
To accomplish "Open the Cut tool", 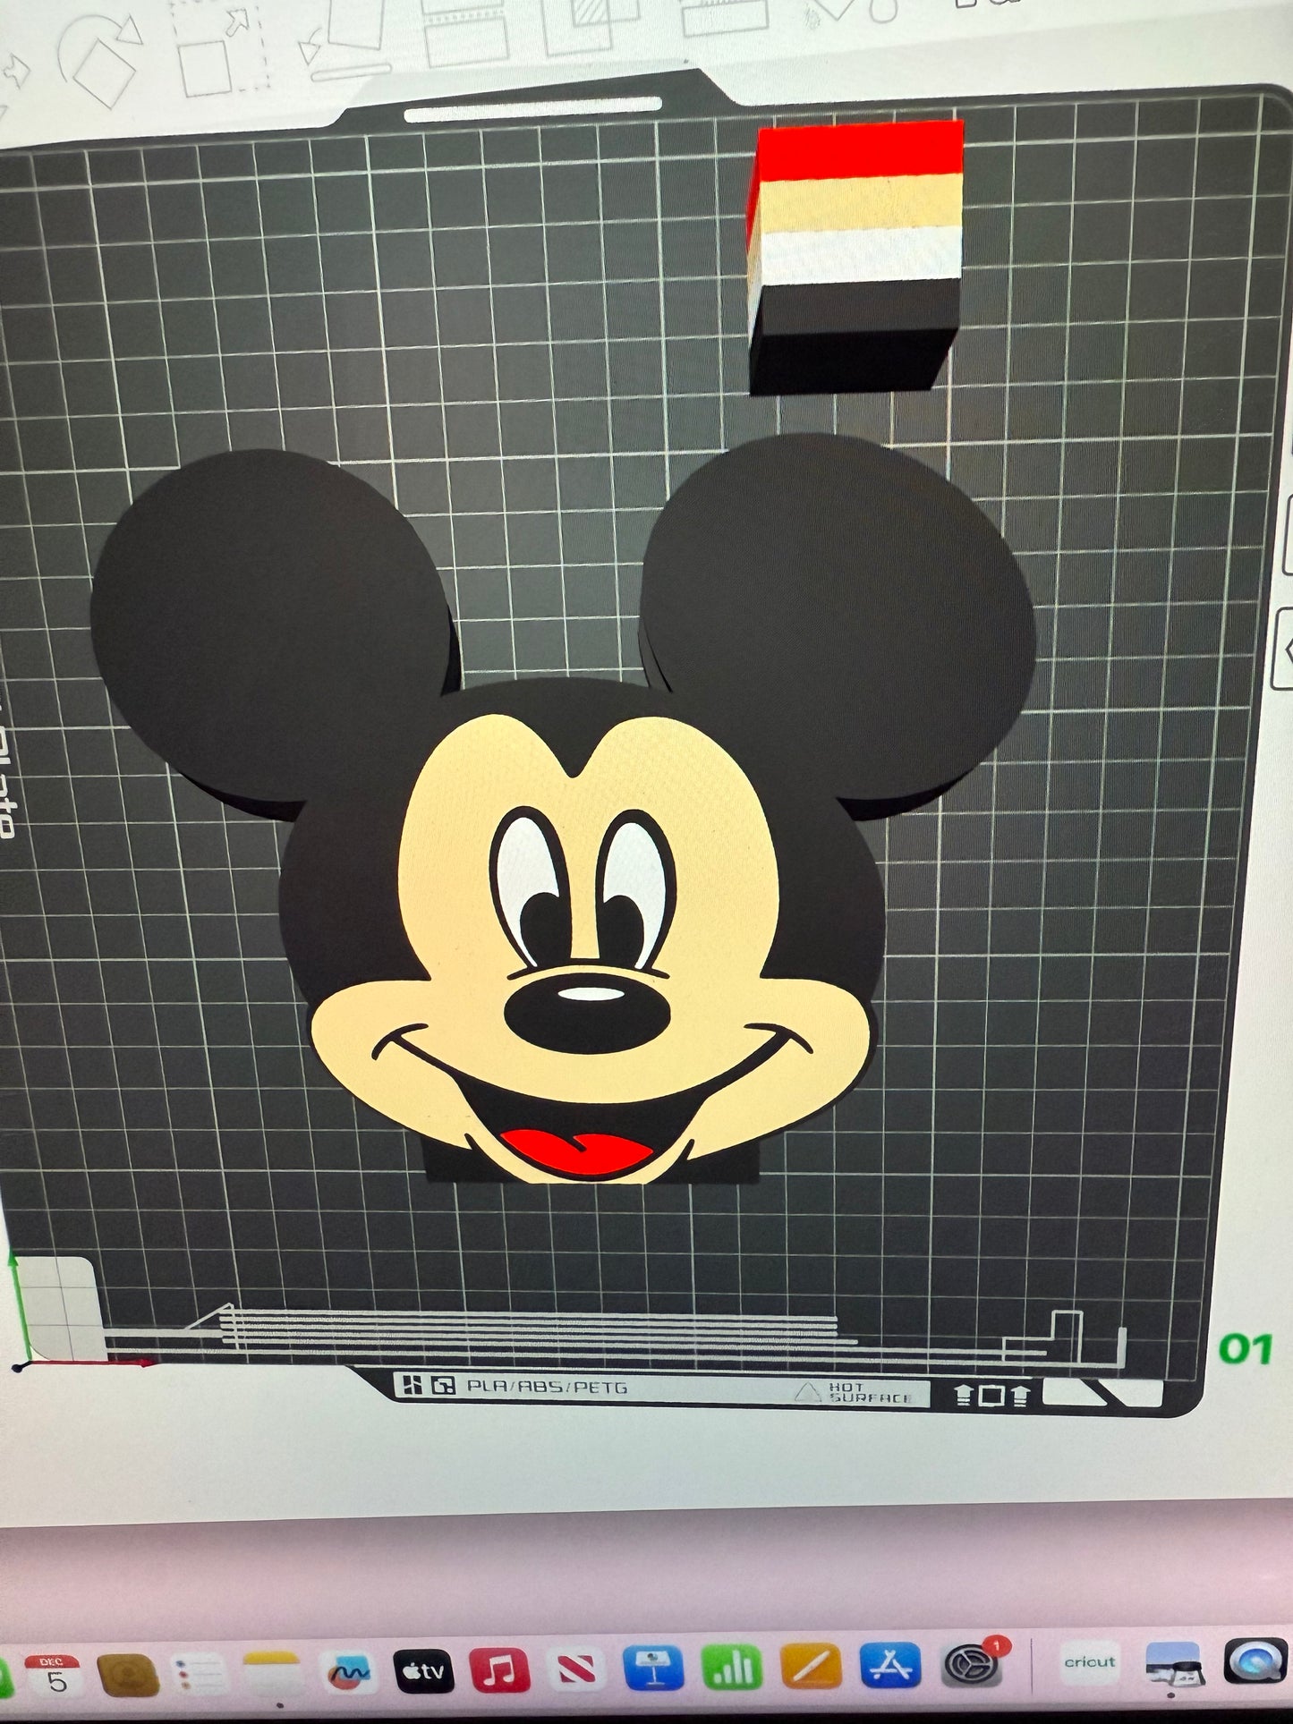I will point(468,32).
